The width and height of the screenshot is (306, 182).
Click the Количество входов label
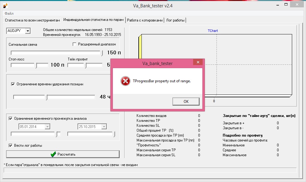(151, 116)
